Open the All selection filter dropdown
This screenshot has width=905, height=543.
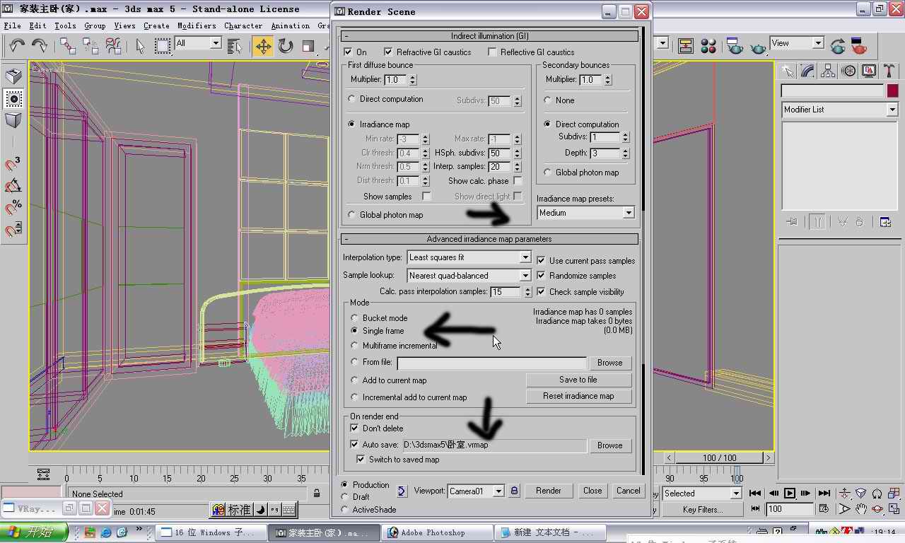198,43
